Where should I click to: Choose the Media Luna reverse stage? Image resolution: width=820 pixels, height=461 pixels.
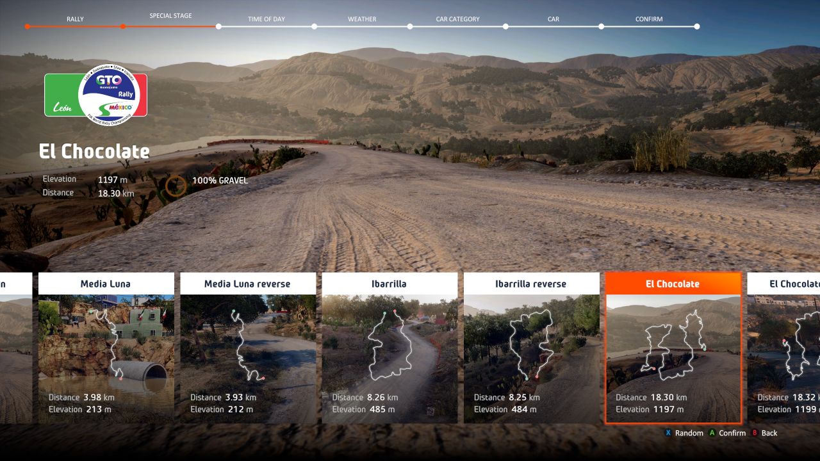coord(248,348)
